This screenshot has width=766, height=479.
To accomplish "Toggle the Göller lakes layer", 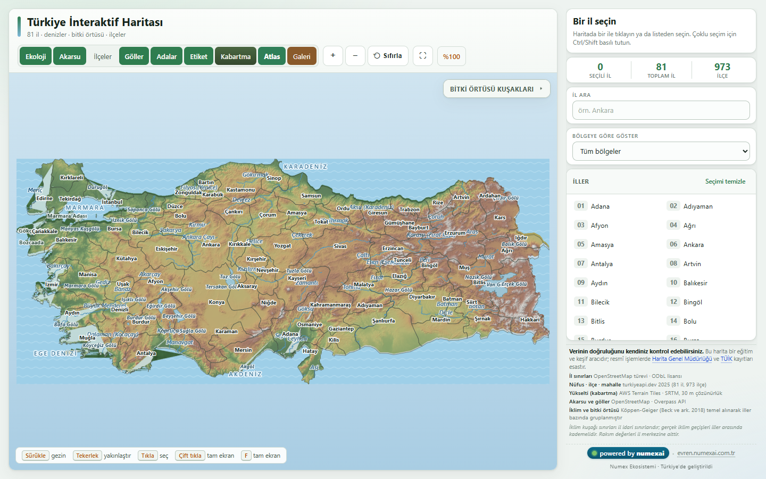I will [x=134, y=56].
